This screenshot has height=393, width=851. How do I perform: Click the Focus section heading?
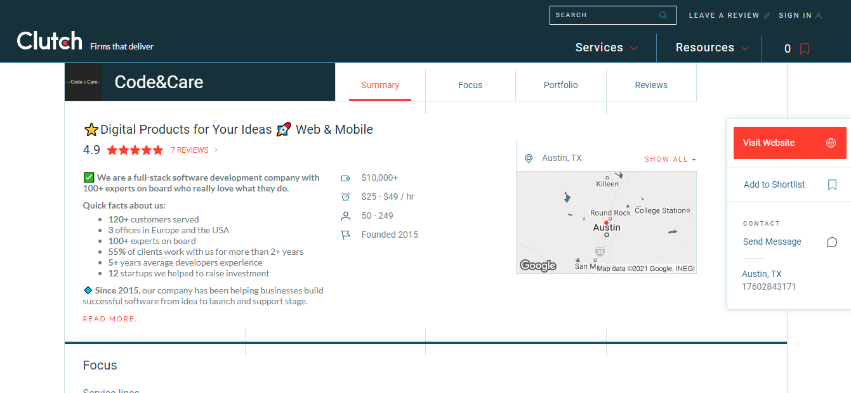(100, 365)
